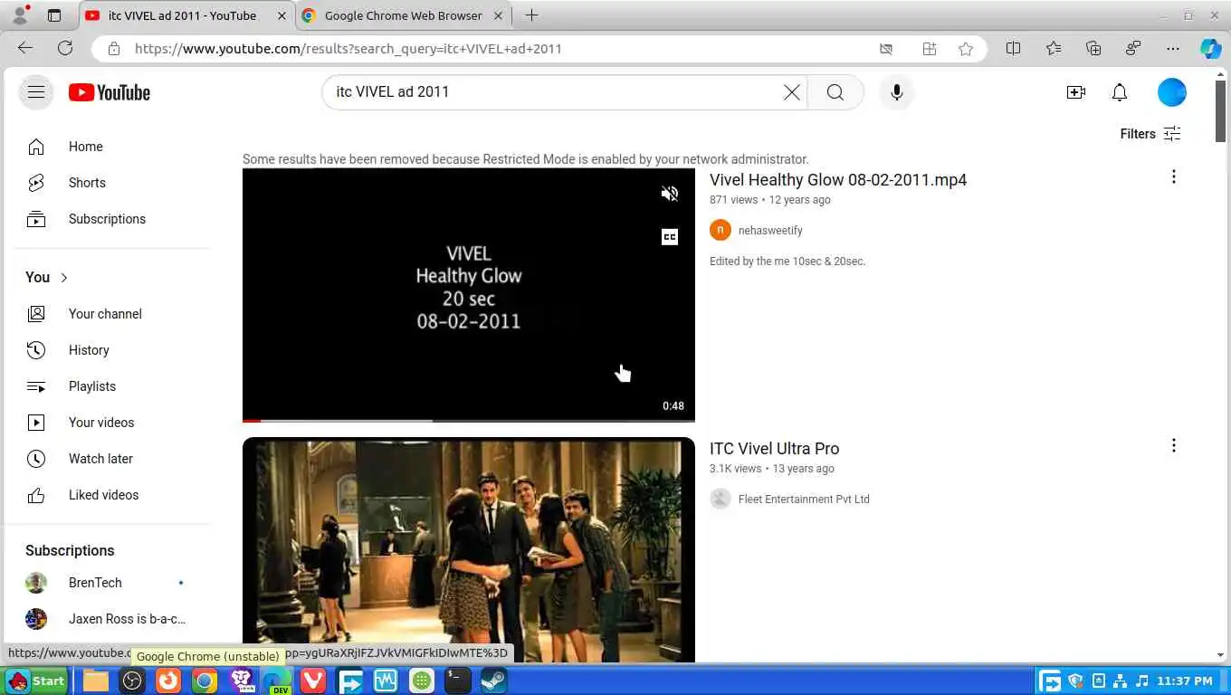
Task: View site information lock icon
Action: click(x=113, y=49)
